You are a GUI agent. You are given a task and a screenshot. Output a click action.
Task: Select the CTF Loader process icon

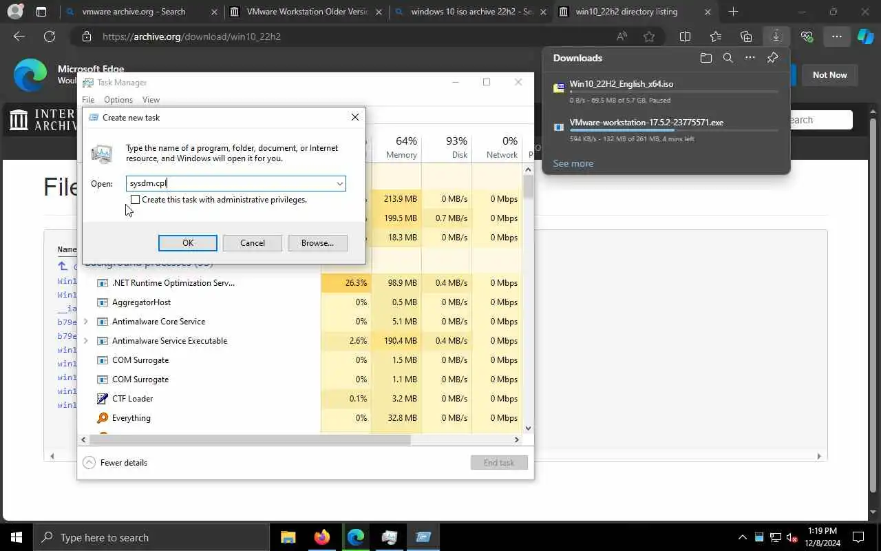(x=103, y=399)
